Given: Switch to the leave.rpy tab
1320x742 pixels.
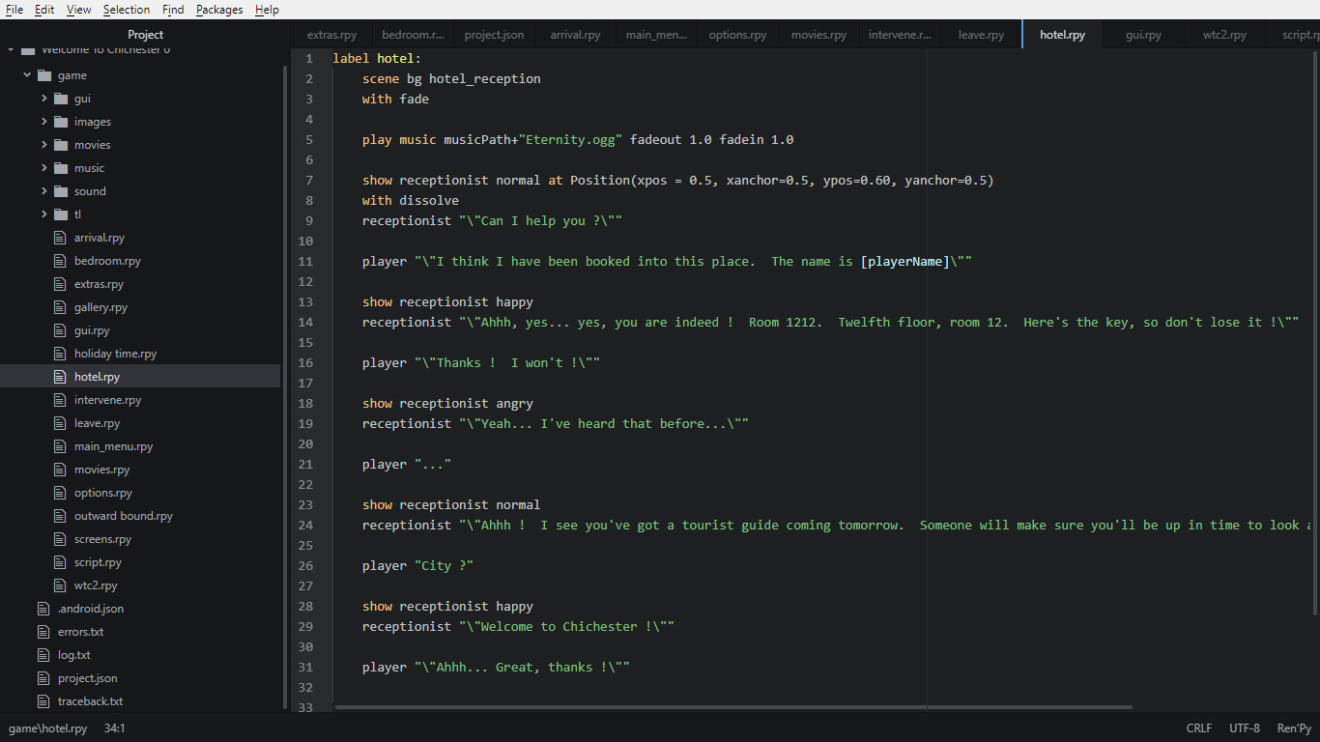Looking at the screenshot, I should tap(981, 34).
